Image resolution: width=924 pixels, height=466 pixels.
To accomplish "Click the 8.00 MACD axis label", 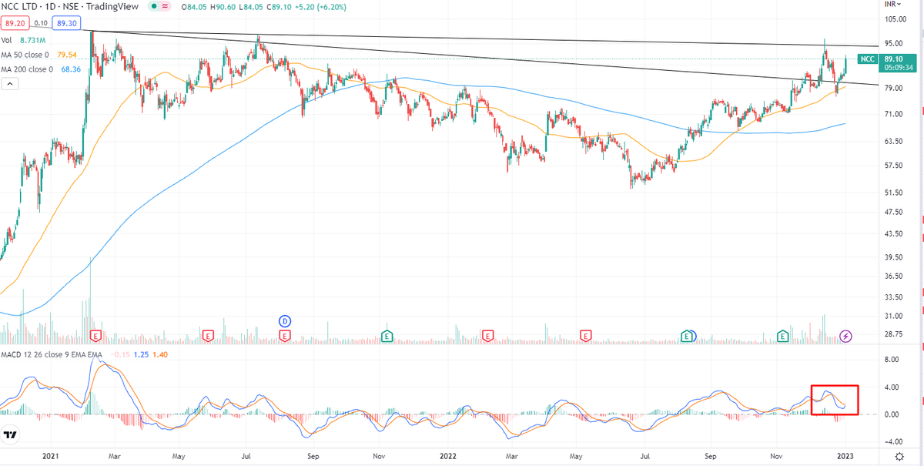I will pyautogui.click(x=893, y=359).
